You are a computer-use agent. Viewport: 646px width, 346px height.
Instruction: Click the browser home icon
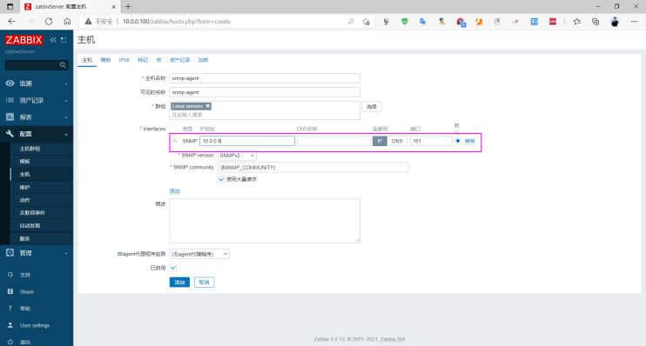[67, 22]
